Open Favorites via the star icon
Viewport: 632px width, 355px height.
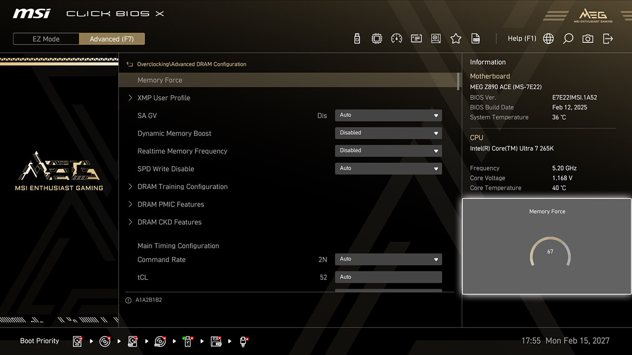pos(456,38)
